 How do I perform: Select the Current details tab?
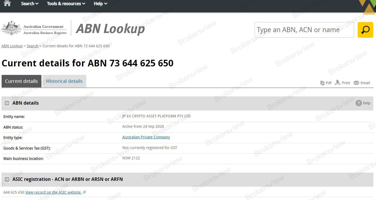[x=21, y=81]
